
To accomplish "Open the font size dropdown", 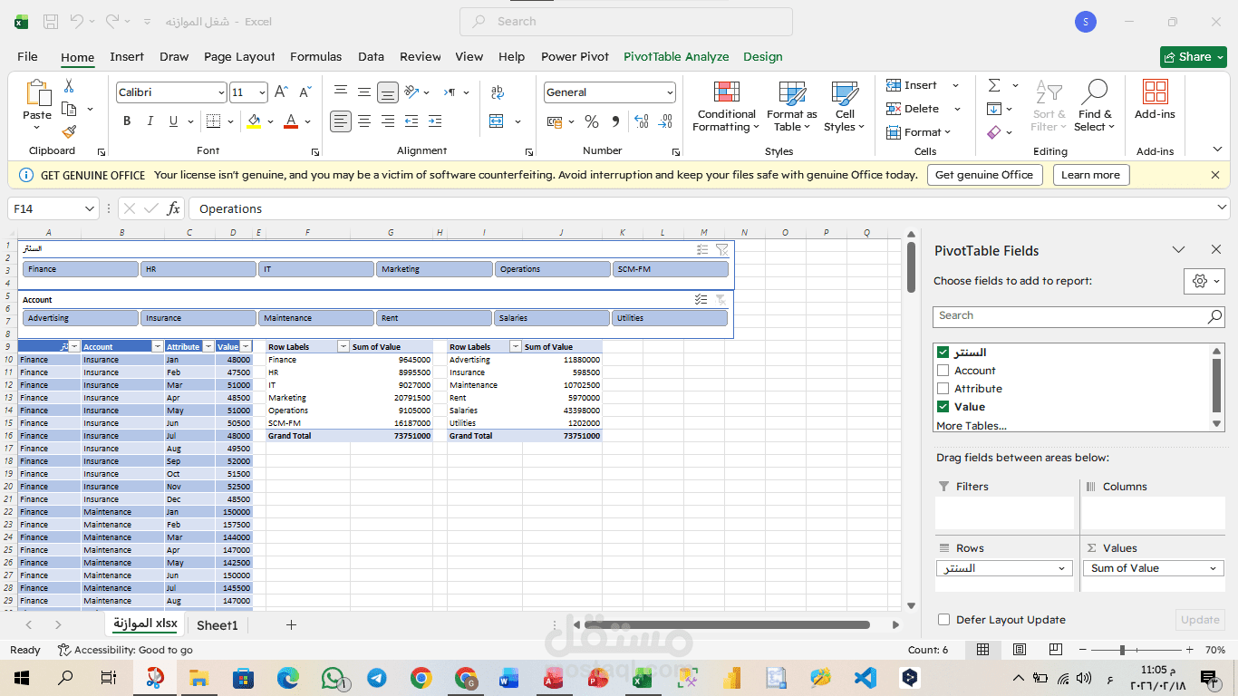I will tap(264, 92).
